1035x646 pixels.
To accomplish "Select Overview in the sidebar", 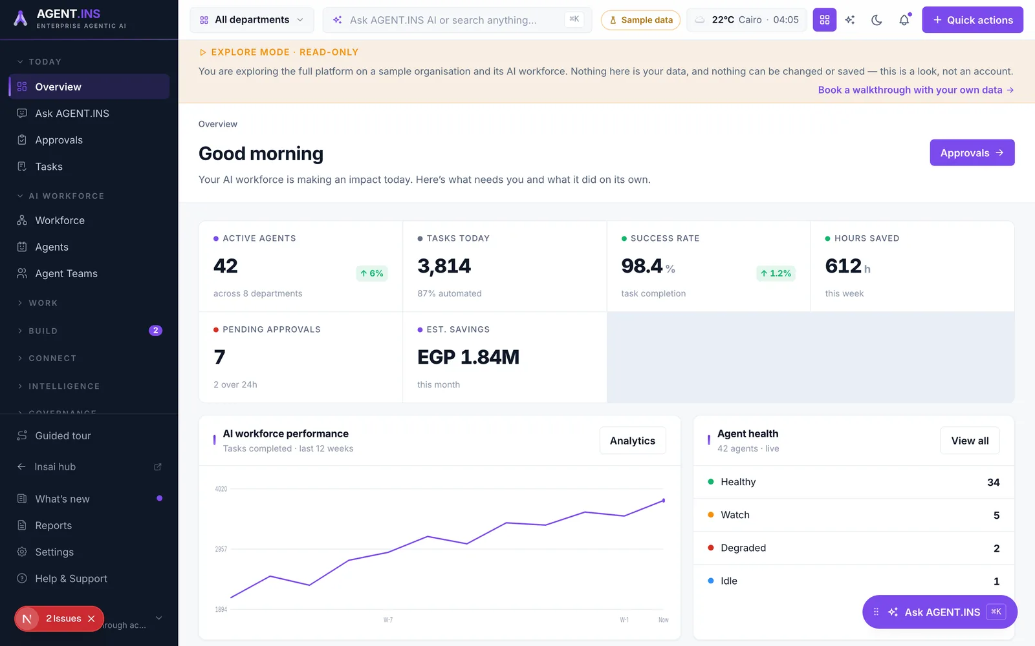I will [x=89, y=87].
